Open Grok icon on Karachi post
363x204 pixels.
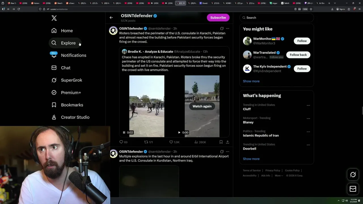click(222, 29)
